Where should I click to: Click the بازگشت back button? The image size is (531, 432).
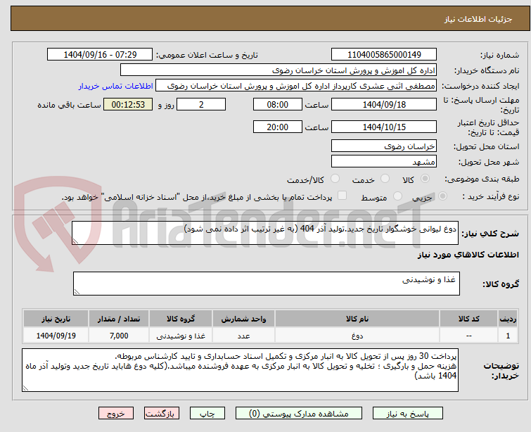pyautogui.click(x=162, y=414)
